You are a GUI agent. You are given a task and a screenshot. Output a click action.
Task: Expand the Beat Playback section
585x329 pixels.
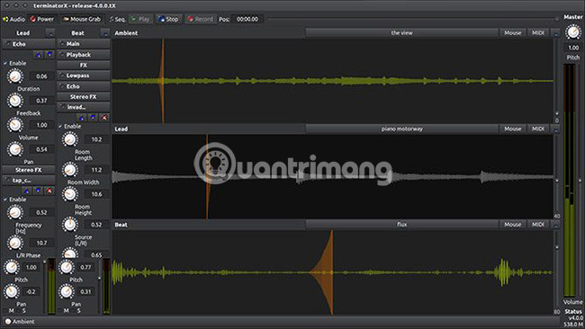pyautogui.click(x=84, y=55)
